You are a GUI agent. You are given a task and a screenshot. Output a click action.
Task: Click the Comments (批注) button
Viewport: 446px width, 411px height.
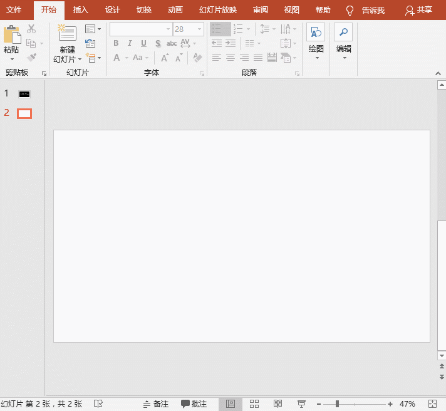[194, 404]
